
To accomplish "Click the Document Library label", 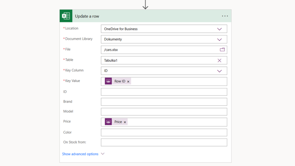I will pyautogui.click(x=79, y=39).
